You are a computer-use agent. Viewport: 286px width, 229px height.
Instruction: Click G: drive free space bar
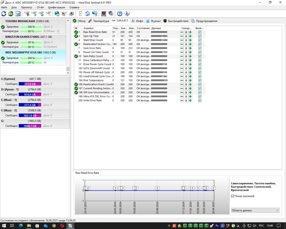click(x=30, y=126)
